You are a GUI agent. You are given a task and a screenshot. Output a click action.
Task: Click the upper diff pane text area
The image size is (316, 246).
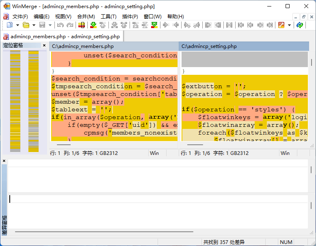tap(158, 176)
